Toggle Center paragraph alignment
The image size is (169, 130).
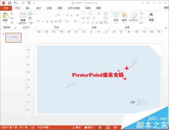88,23
